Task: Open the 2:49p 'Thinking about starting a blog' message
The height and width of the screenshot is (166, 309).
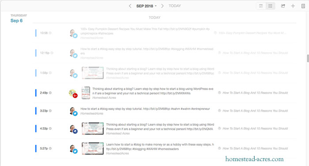Action: pos(153,91)
